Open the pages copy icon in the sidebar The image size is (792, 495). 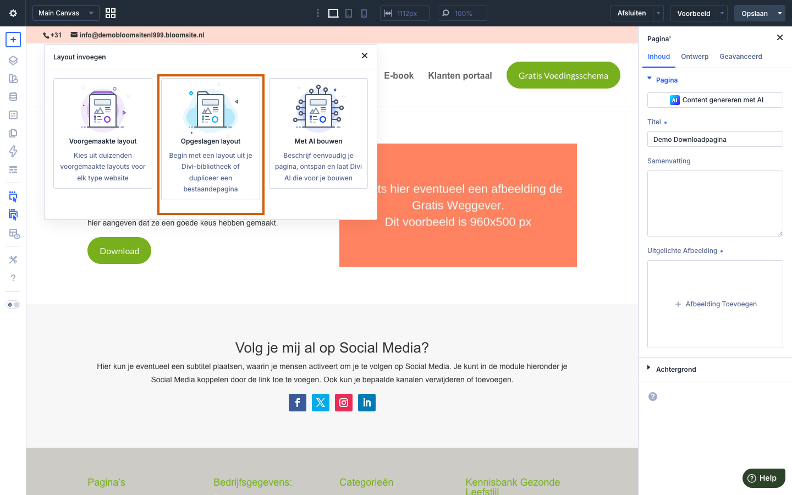coord(13,133)
